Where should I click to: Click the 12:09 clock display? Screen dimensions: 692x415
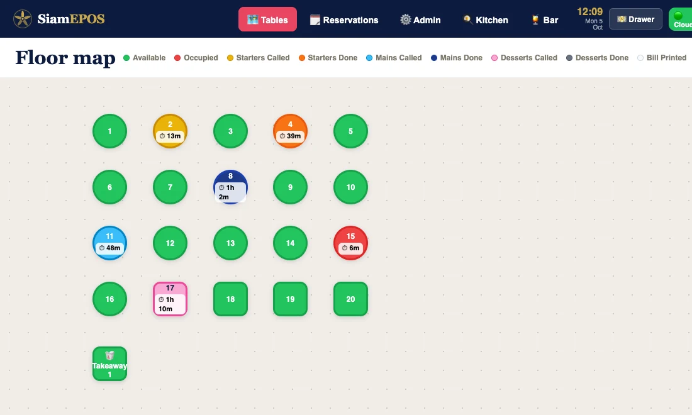[589, 12]
